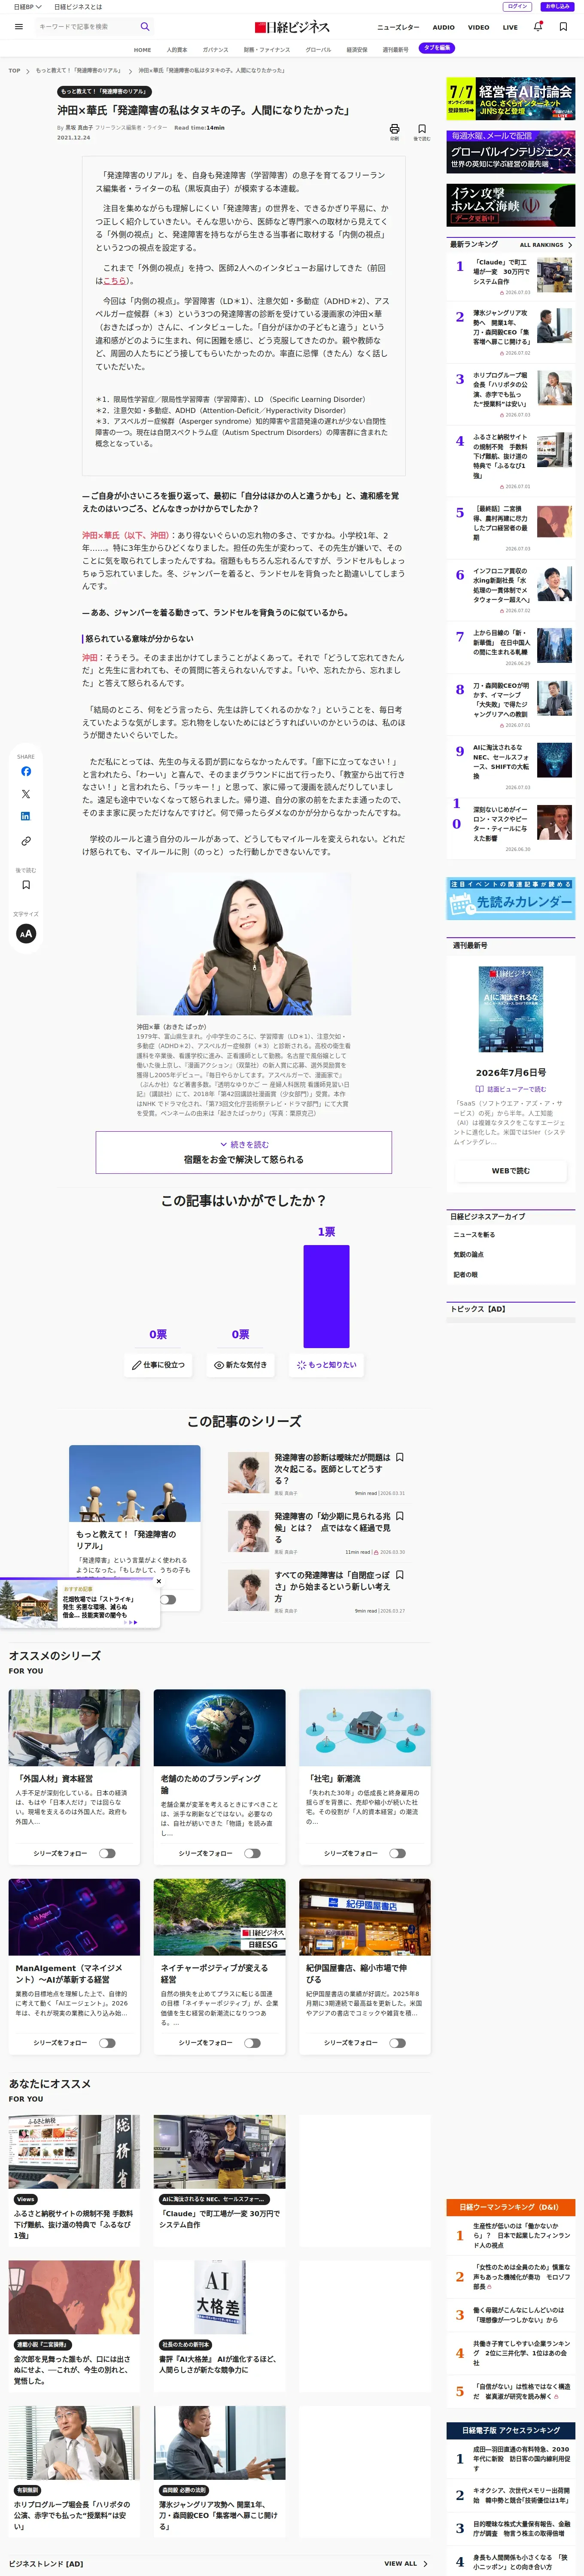The height and width of the screenshot is (2576, 584).
Task: Expand the article with 続きを読む
Action: click(x=244, y=1151)
